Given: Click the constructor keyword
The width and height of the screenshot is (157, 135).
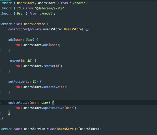Looking at the screenshot, I should 18,29.
